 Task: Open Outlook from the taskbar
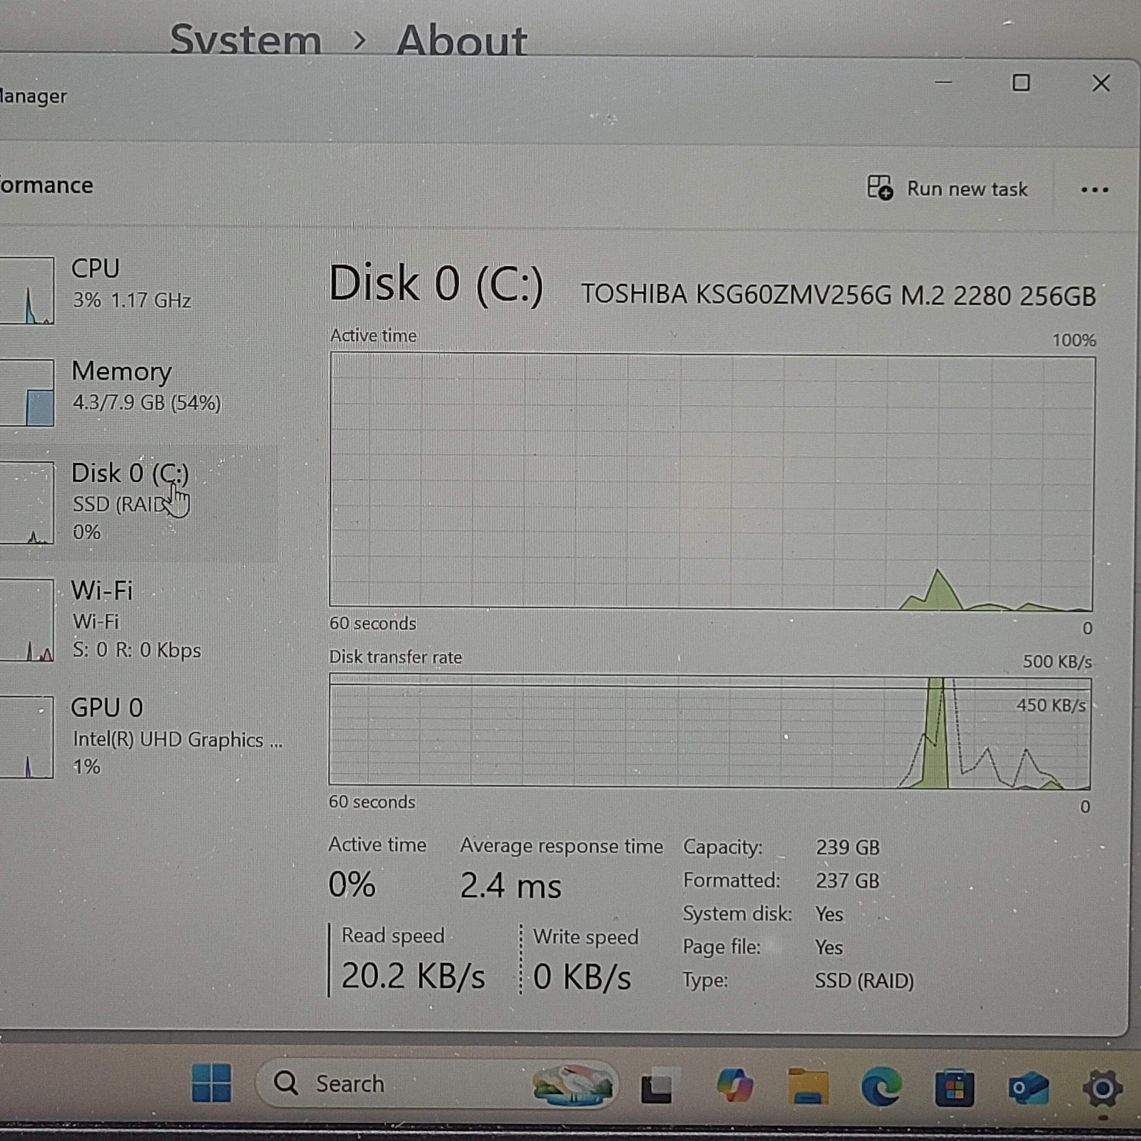click(x=1028, y=1088)
